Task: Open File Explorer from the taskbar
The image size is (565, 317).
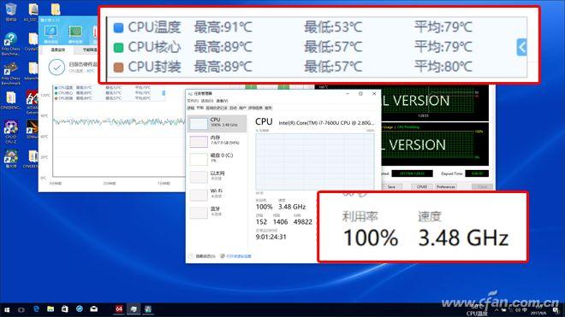Action: tap(51, 309)
